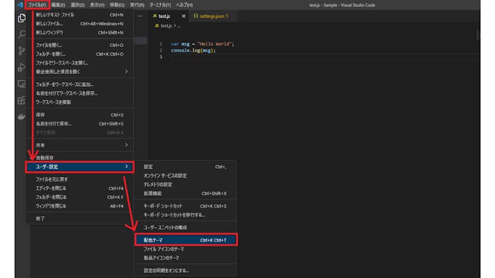Open the Source Control view icon
Image resolution: width=495 pixels, height=278 pixels.
pos(21,51)
